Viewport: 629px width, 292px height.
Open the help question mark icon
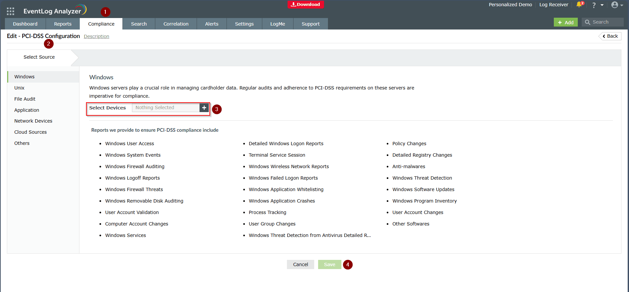coord(594,5)
